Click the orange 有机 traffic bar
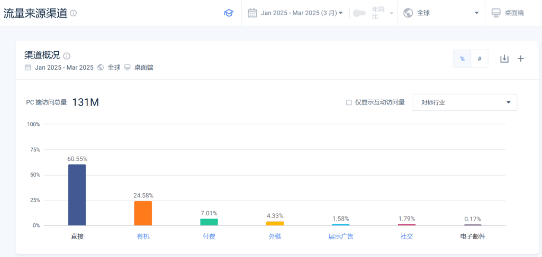Image resolution: width=542 pixels, height=257 pixels. pos(143,213)
